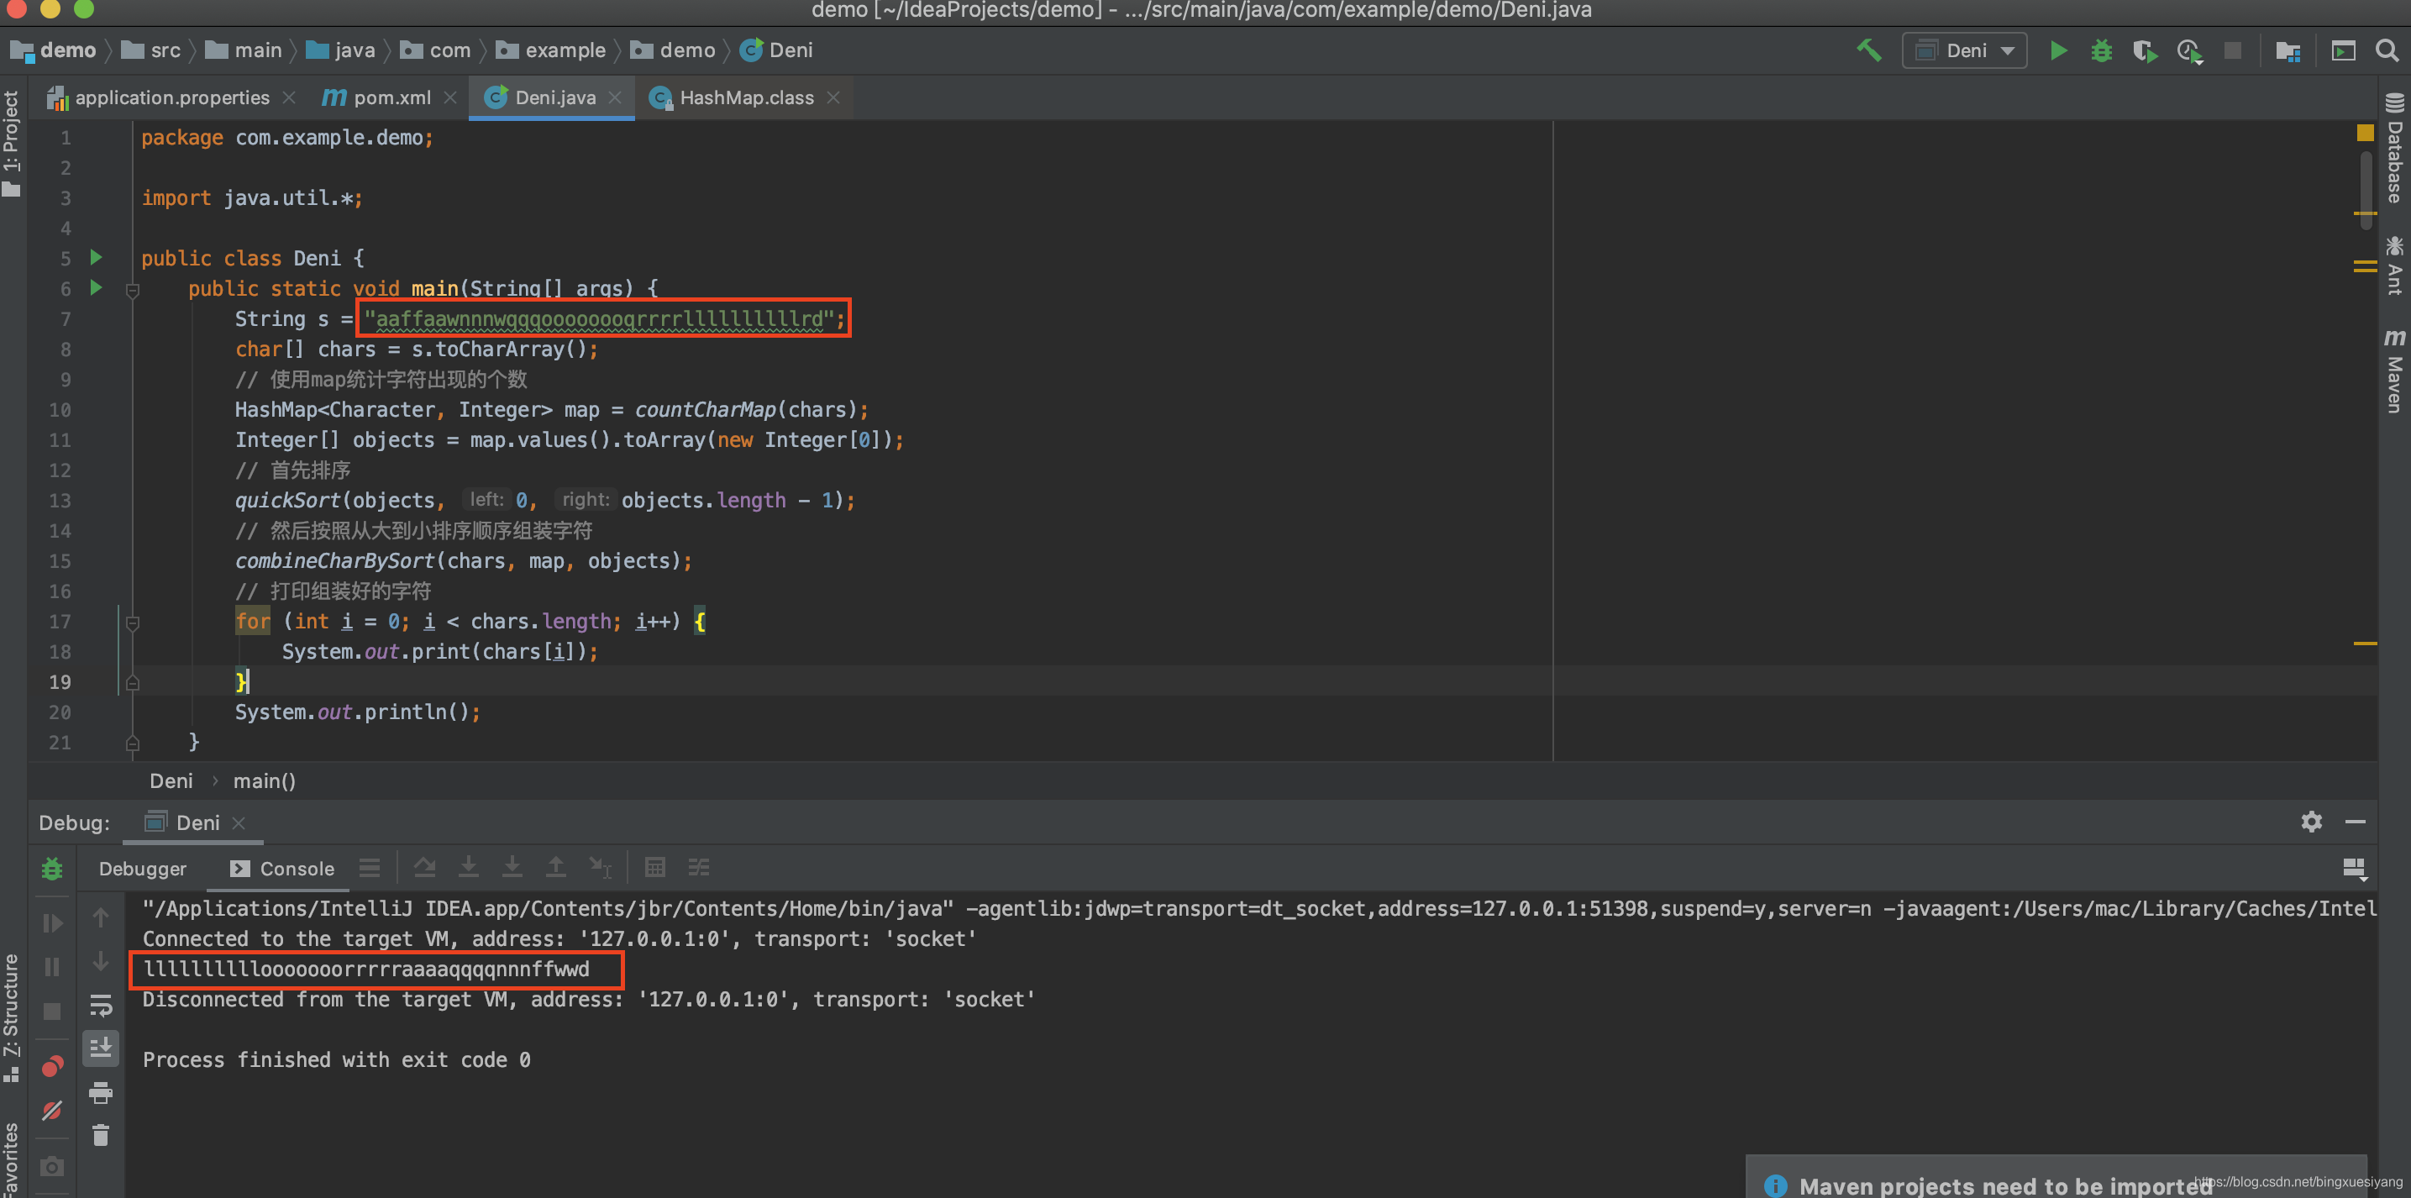
Task: Click console print icon
Action: tap(101, 1092)
